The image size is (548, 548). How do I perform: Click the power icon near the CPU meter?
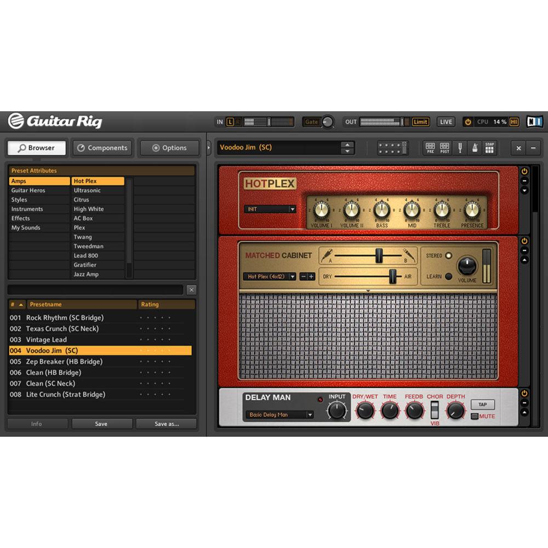(469, 121)
